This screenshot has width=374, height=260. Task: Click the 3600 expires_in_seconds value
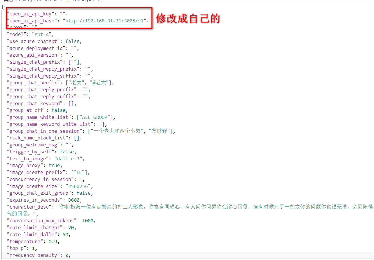(75, 200)
